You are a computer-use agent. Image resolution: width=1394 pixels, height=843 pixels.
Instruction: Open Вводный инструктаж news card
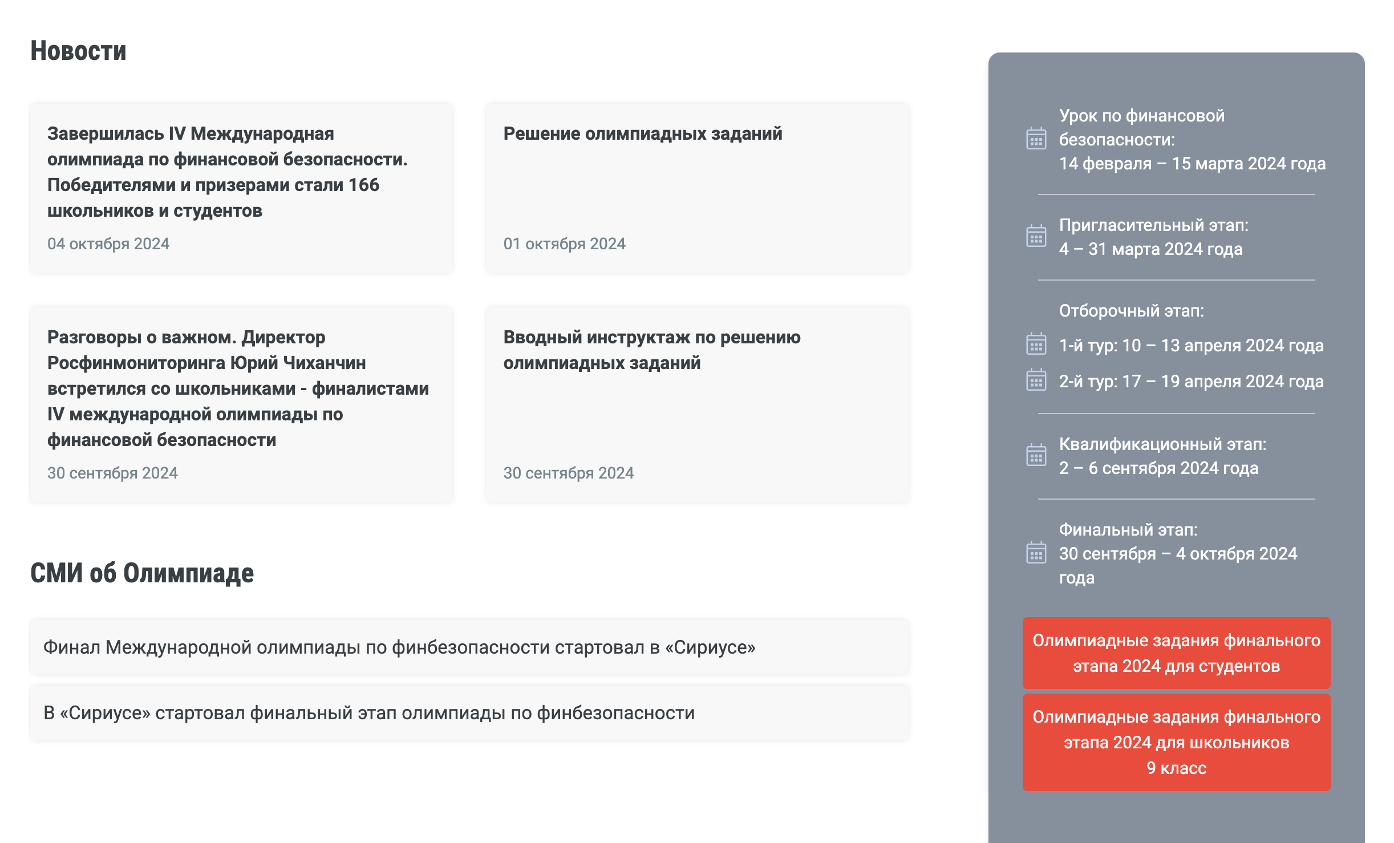click(x=697, y=405)
